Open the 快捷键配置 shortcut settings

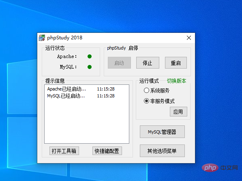coord(107,151)
